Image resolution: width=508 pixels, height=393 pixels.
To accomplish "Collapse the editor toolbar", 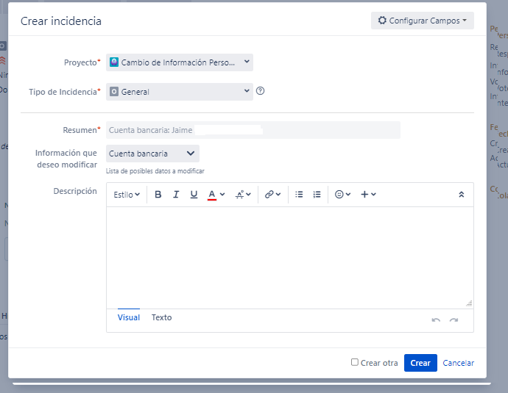I will point(462,194).
